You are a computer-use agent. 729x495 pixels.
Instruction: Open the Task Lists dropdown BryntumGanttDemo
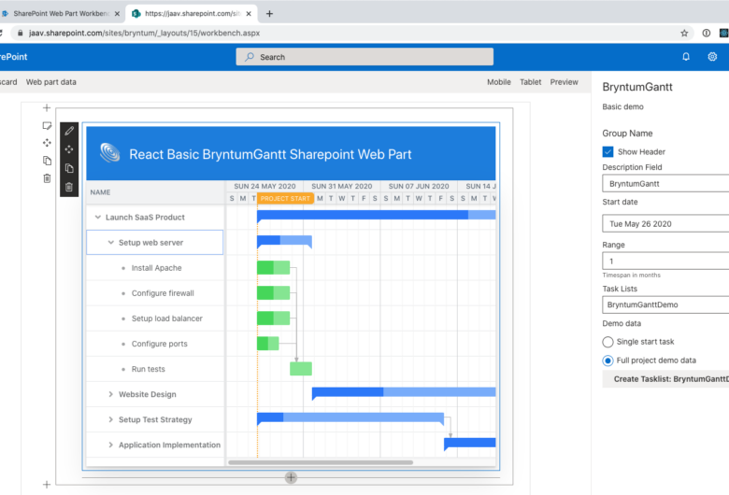(x=665, y=304)
